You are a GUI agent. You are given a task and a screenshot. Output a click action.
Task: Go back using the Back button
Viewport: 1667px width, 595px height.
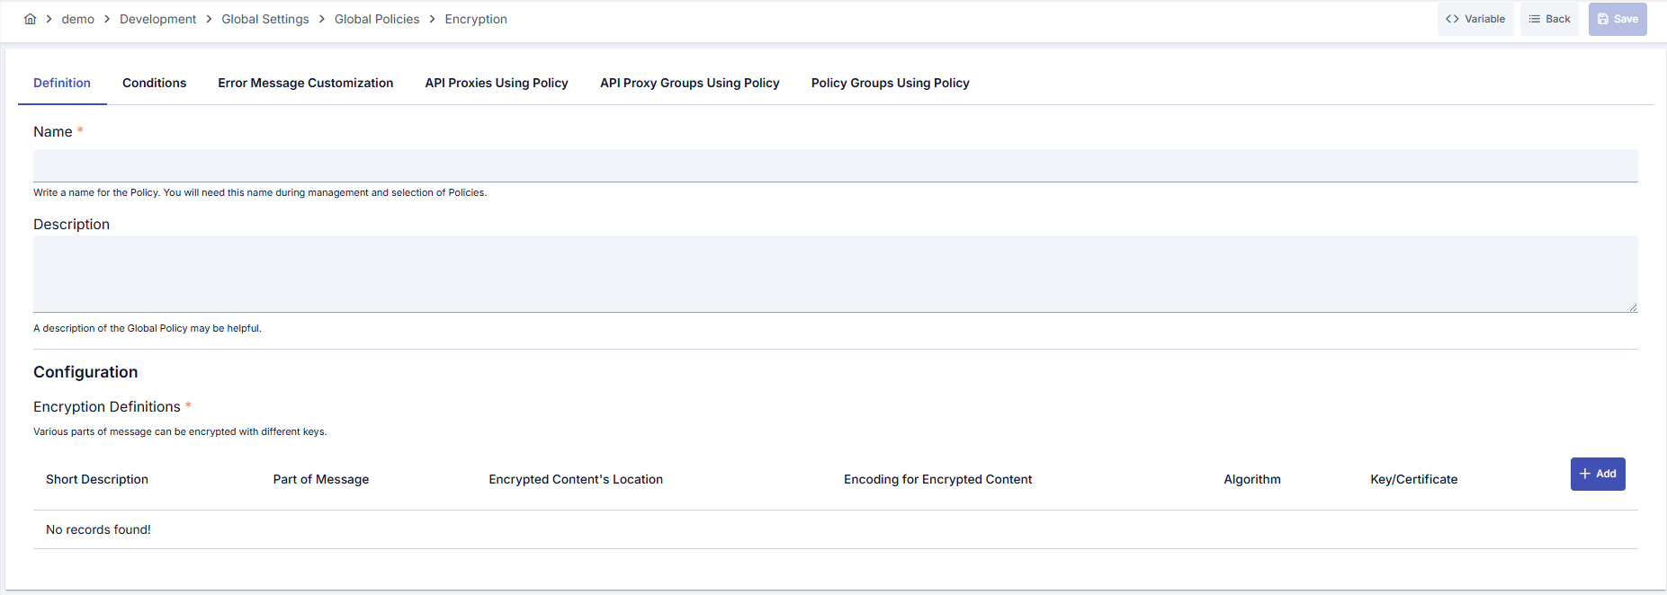coord(1549,19)
